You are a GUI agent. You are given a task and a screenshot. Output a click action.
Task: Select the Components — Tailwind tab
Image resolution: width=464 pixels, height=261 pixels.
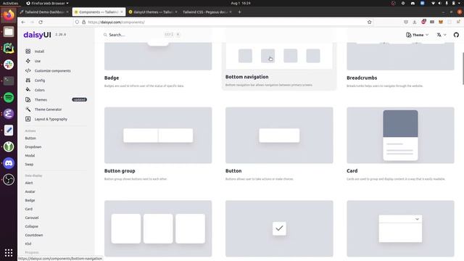click(99, 12)
